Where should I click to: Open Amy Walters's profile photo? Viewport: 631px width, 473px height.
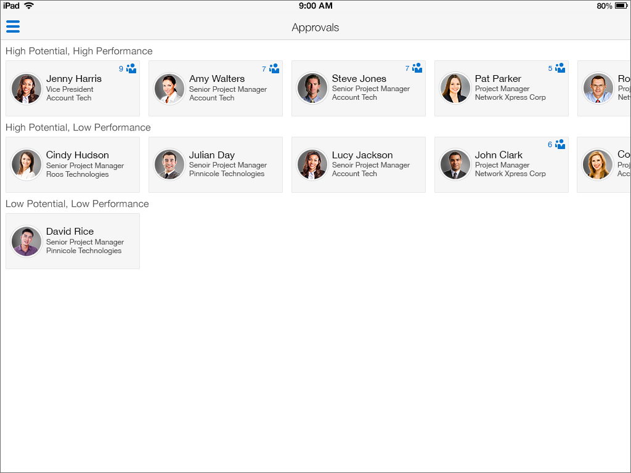[169, 89]
